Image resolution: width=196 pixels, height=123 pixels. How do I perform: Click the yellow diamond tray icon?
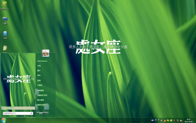(168, 120)
